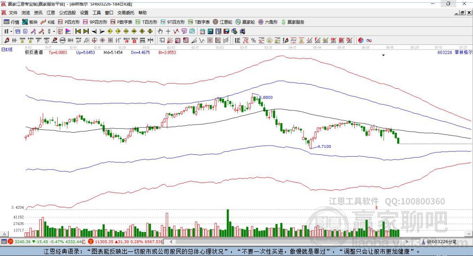Click the small black triangle marker on the chart
Viewport: 473px width, 256px height.
[383, 55]
